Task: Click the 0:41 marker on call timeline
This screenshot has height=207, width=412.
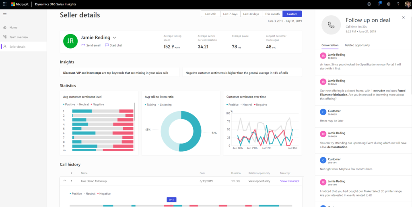Action: click(171, 199)
